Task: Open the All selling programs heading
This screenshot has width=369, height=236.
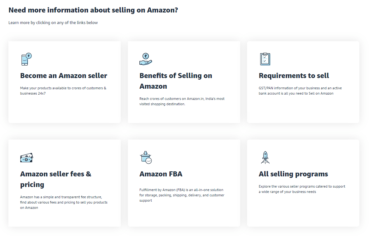Action: click(x=293, y=174)
